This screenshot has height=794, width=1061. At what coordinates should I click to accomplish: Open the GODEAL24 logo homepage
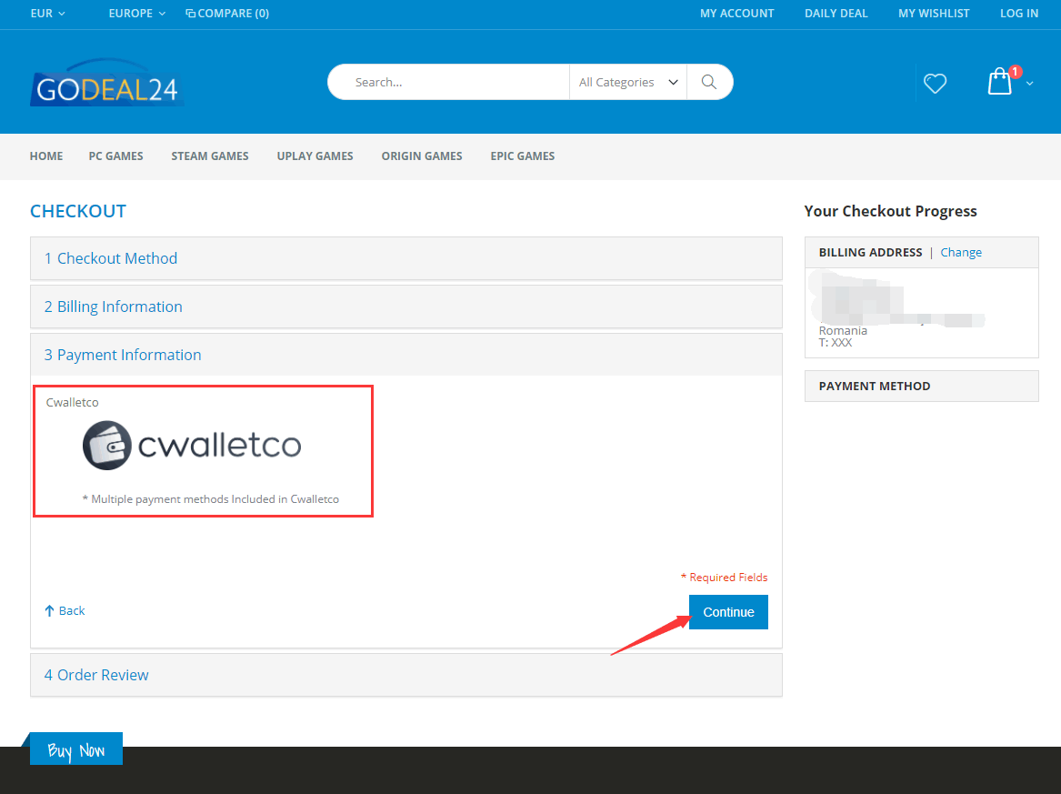tap(107, 84)
